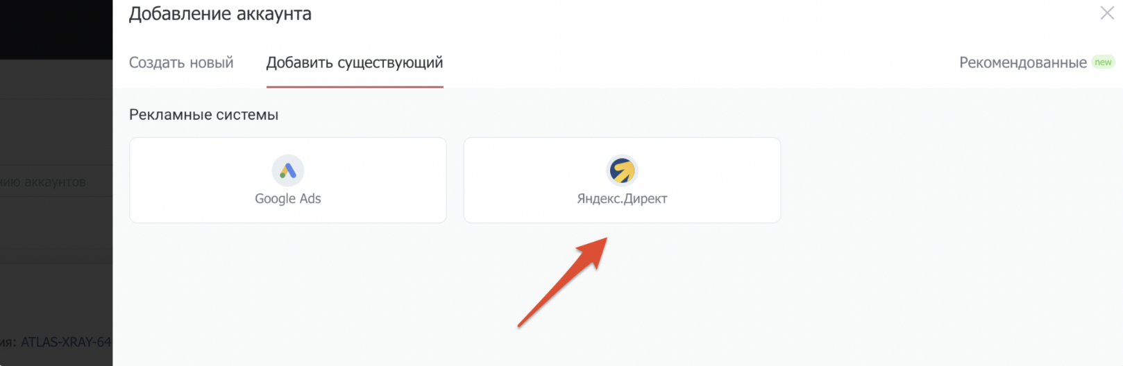Click the Яндекс.Директ logo icon

[622, 170]
